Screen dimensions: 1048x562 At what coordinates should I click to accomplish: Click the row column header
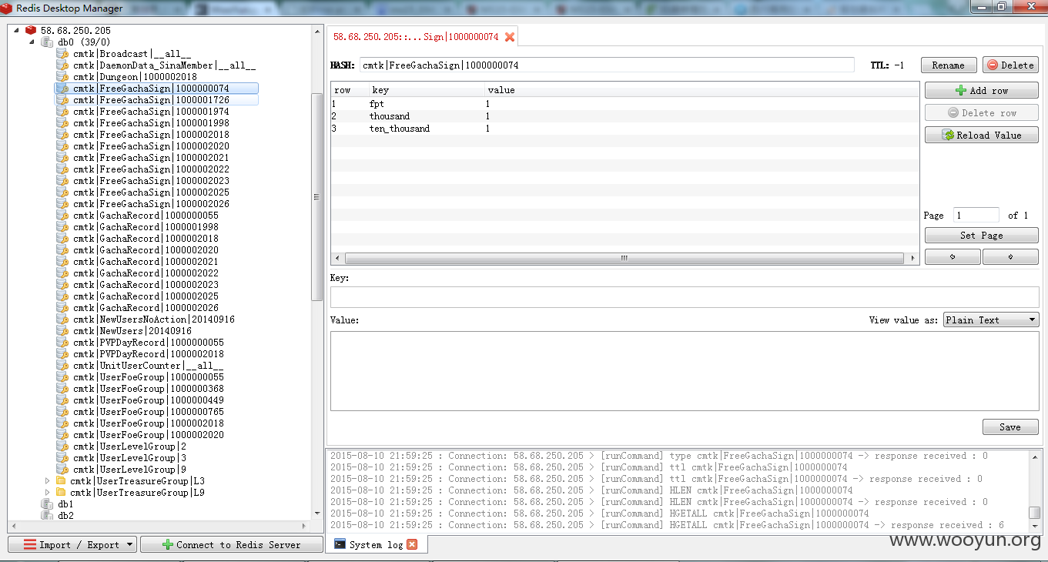350,90
